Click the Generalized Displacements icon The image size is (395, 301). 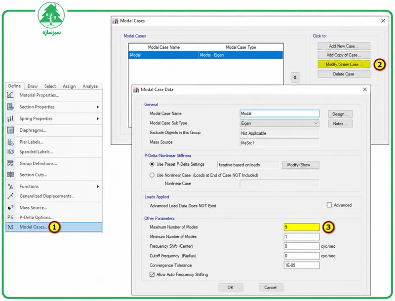(x=10, y=196)
